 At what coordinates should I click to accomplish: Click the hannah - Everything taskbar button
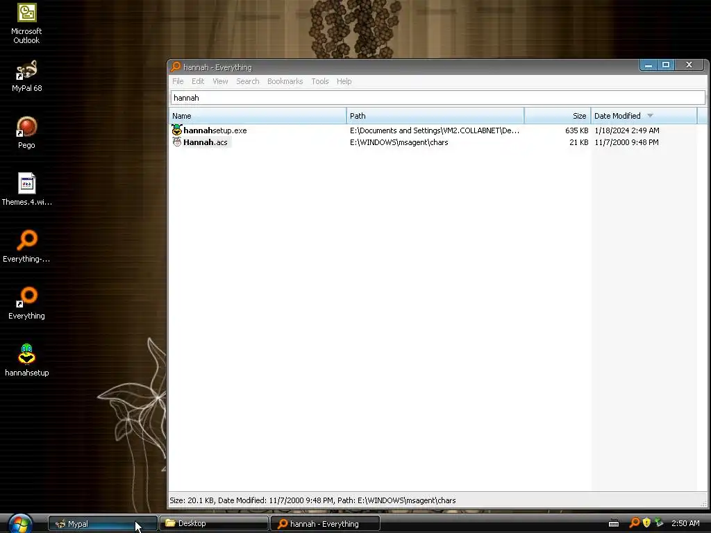(325, 523)
